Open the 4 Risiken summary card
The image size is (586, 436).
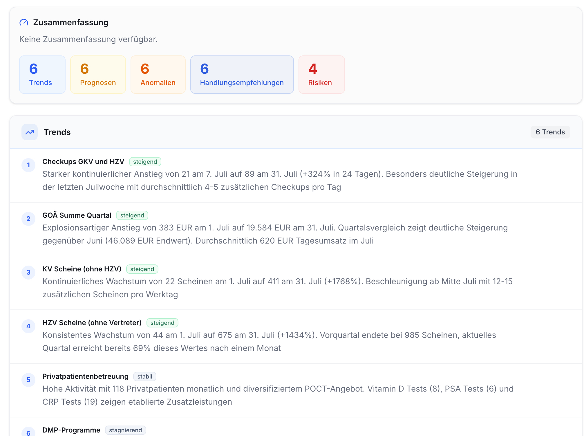322,75
